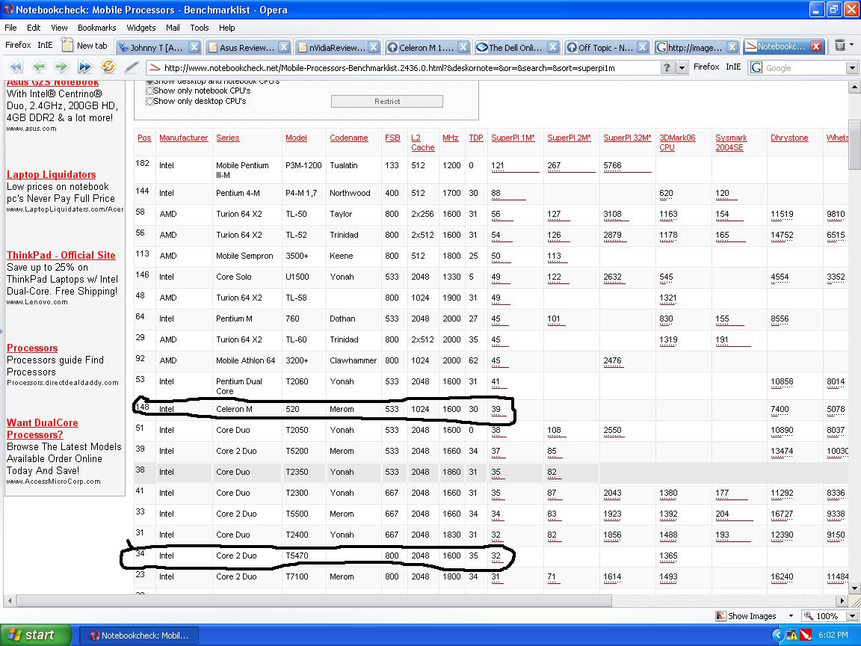Click the T5470 model cell
The width and height of the screenshot is (861, 646).
(x=297, y=556)
